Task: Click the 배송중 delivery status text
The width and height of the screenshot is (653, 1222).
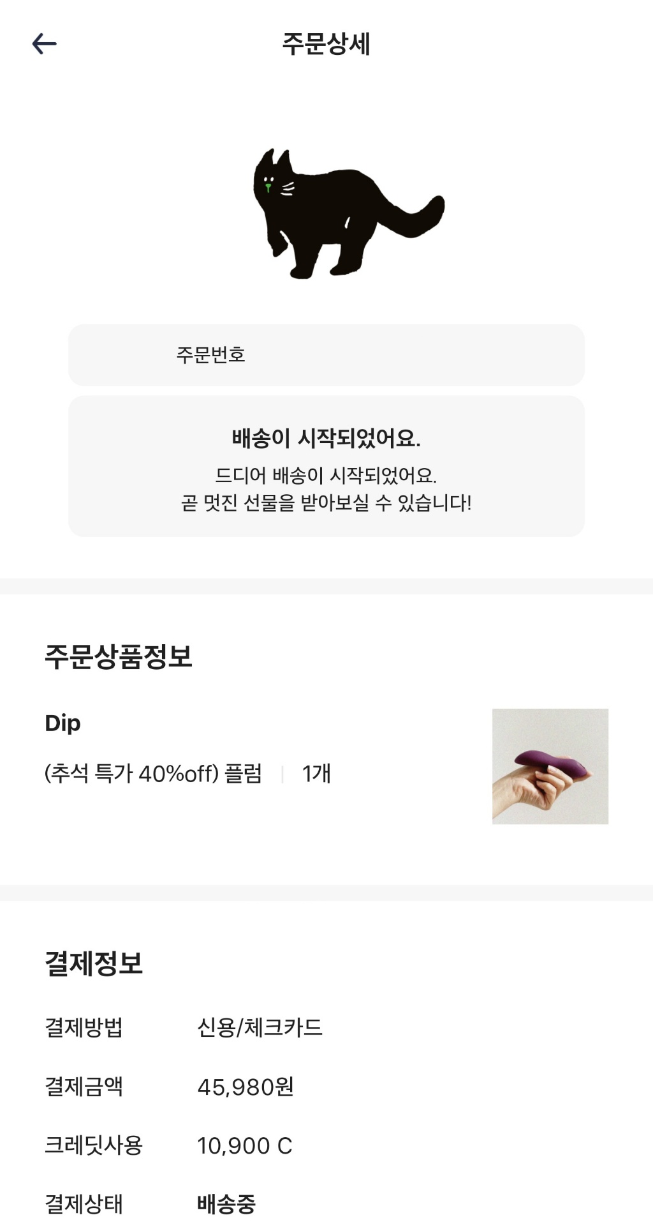Action: pyautogui.click(x=226, y=1204)
